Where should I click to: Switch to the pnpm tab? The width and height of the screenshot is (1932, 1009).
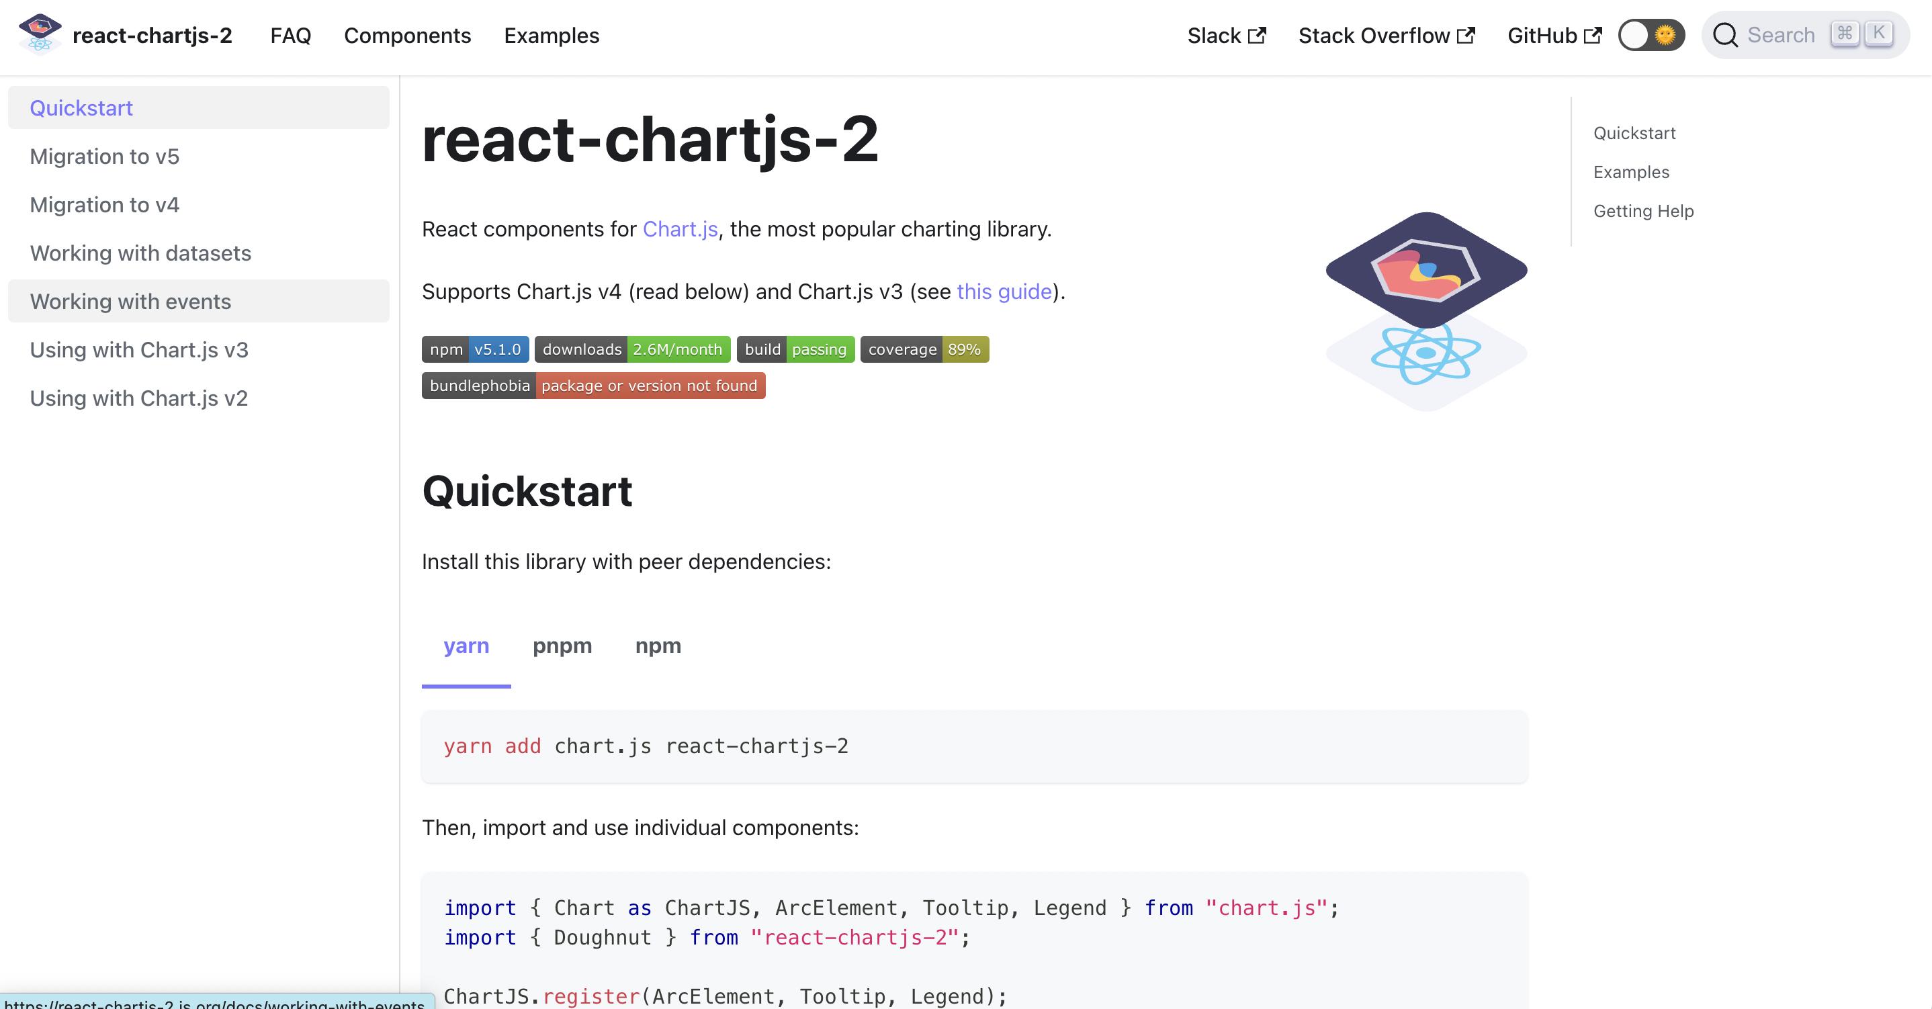pyautogui.click(x=562, y=646)
